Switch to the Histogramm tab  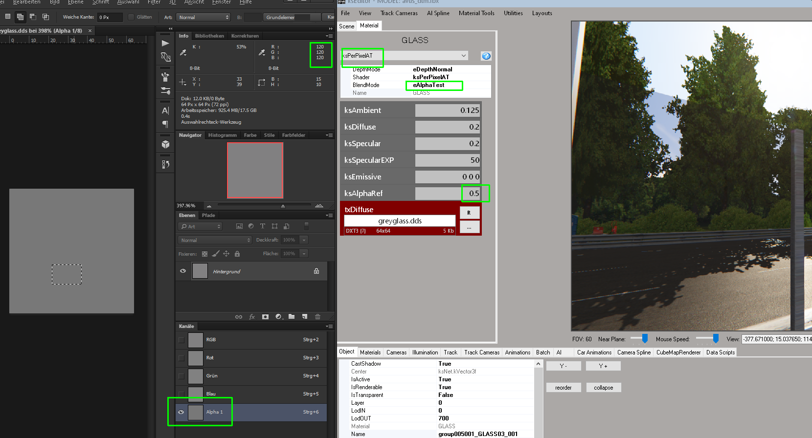click(223, 135)
